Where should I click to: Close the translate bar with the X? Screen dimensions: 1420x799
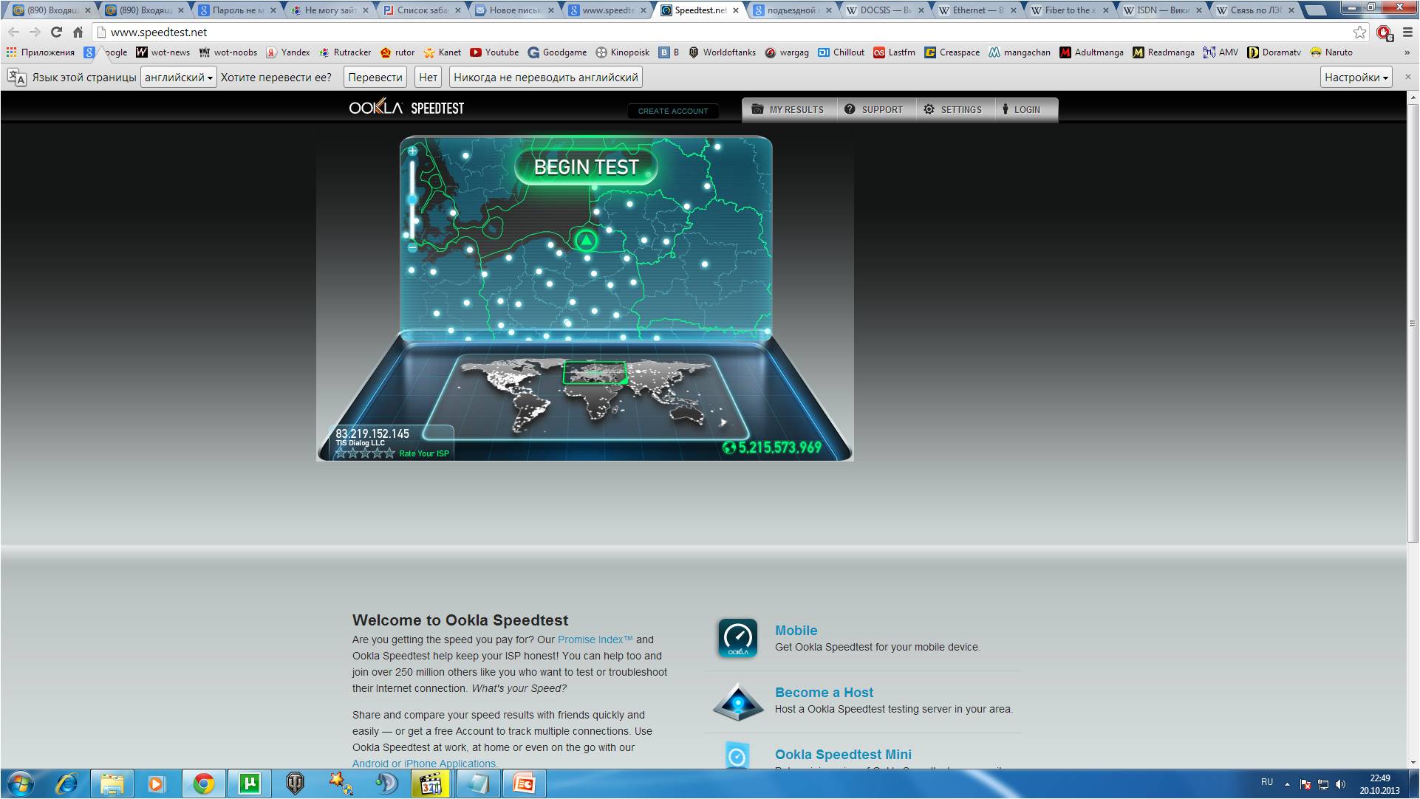(1407, 77)
